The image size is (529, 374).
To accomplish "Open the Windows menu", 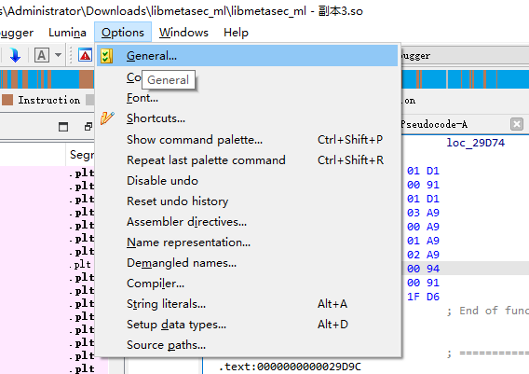I will tap(183, 33).
